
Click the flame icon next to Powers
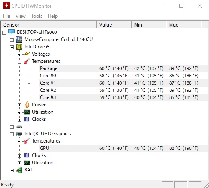coord(27,105)
